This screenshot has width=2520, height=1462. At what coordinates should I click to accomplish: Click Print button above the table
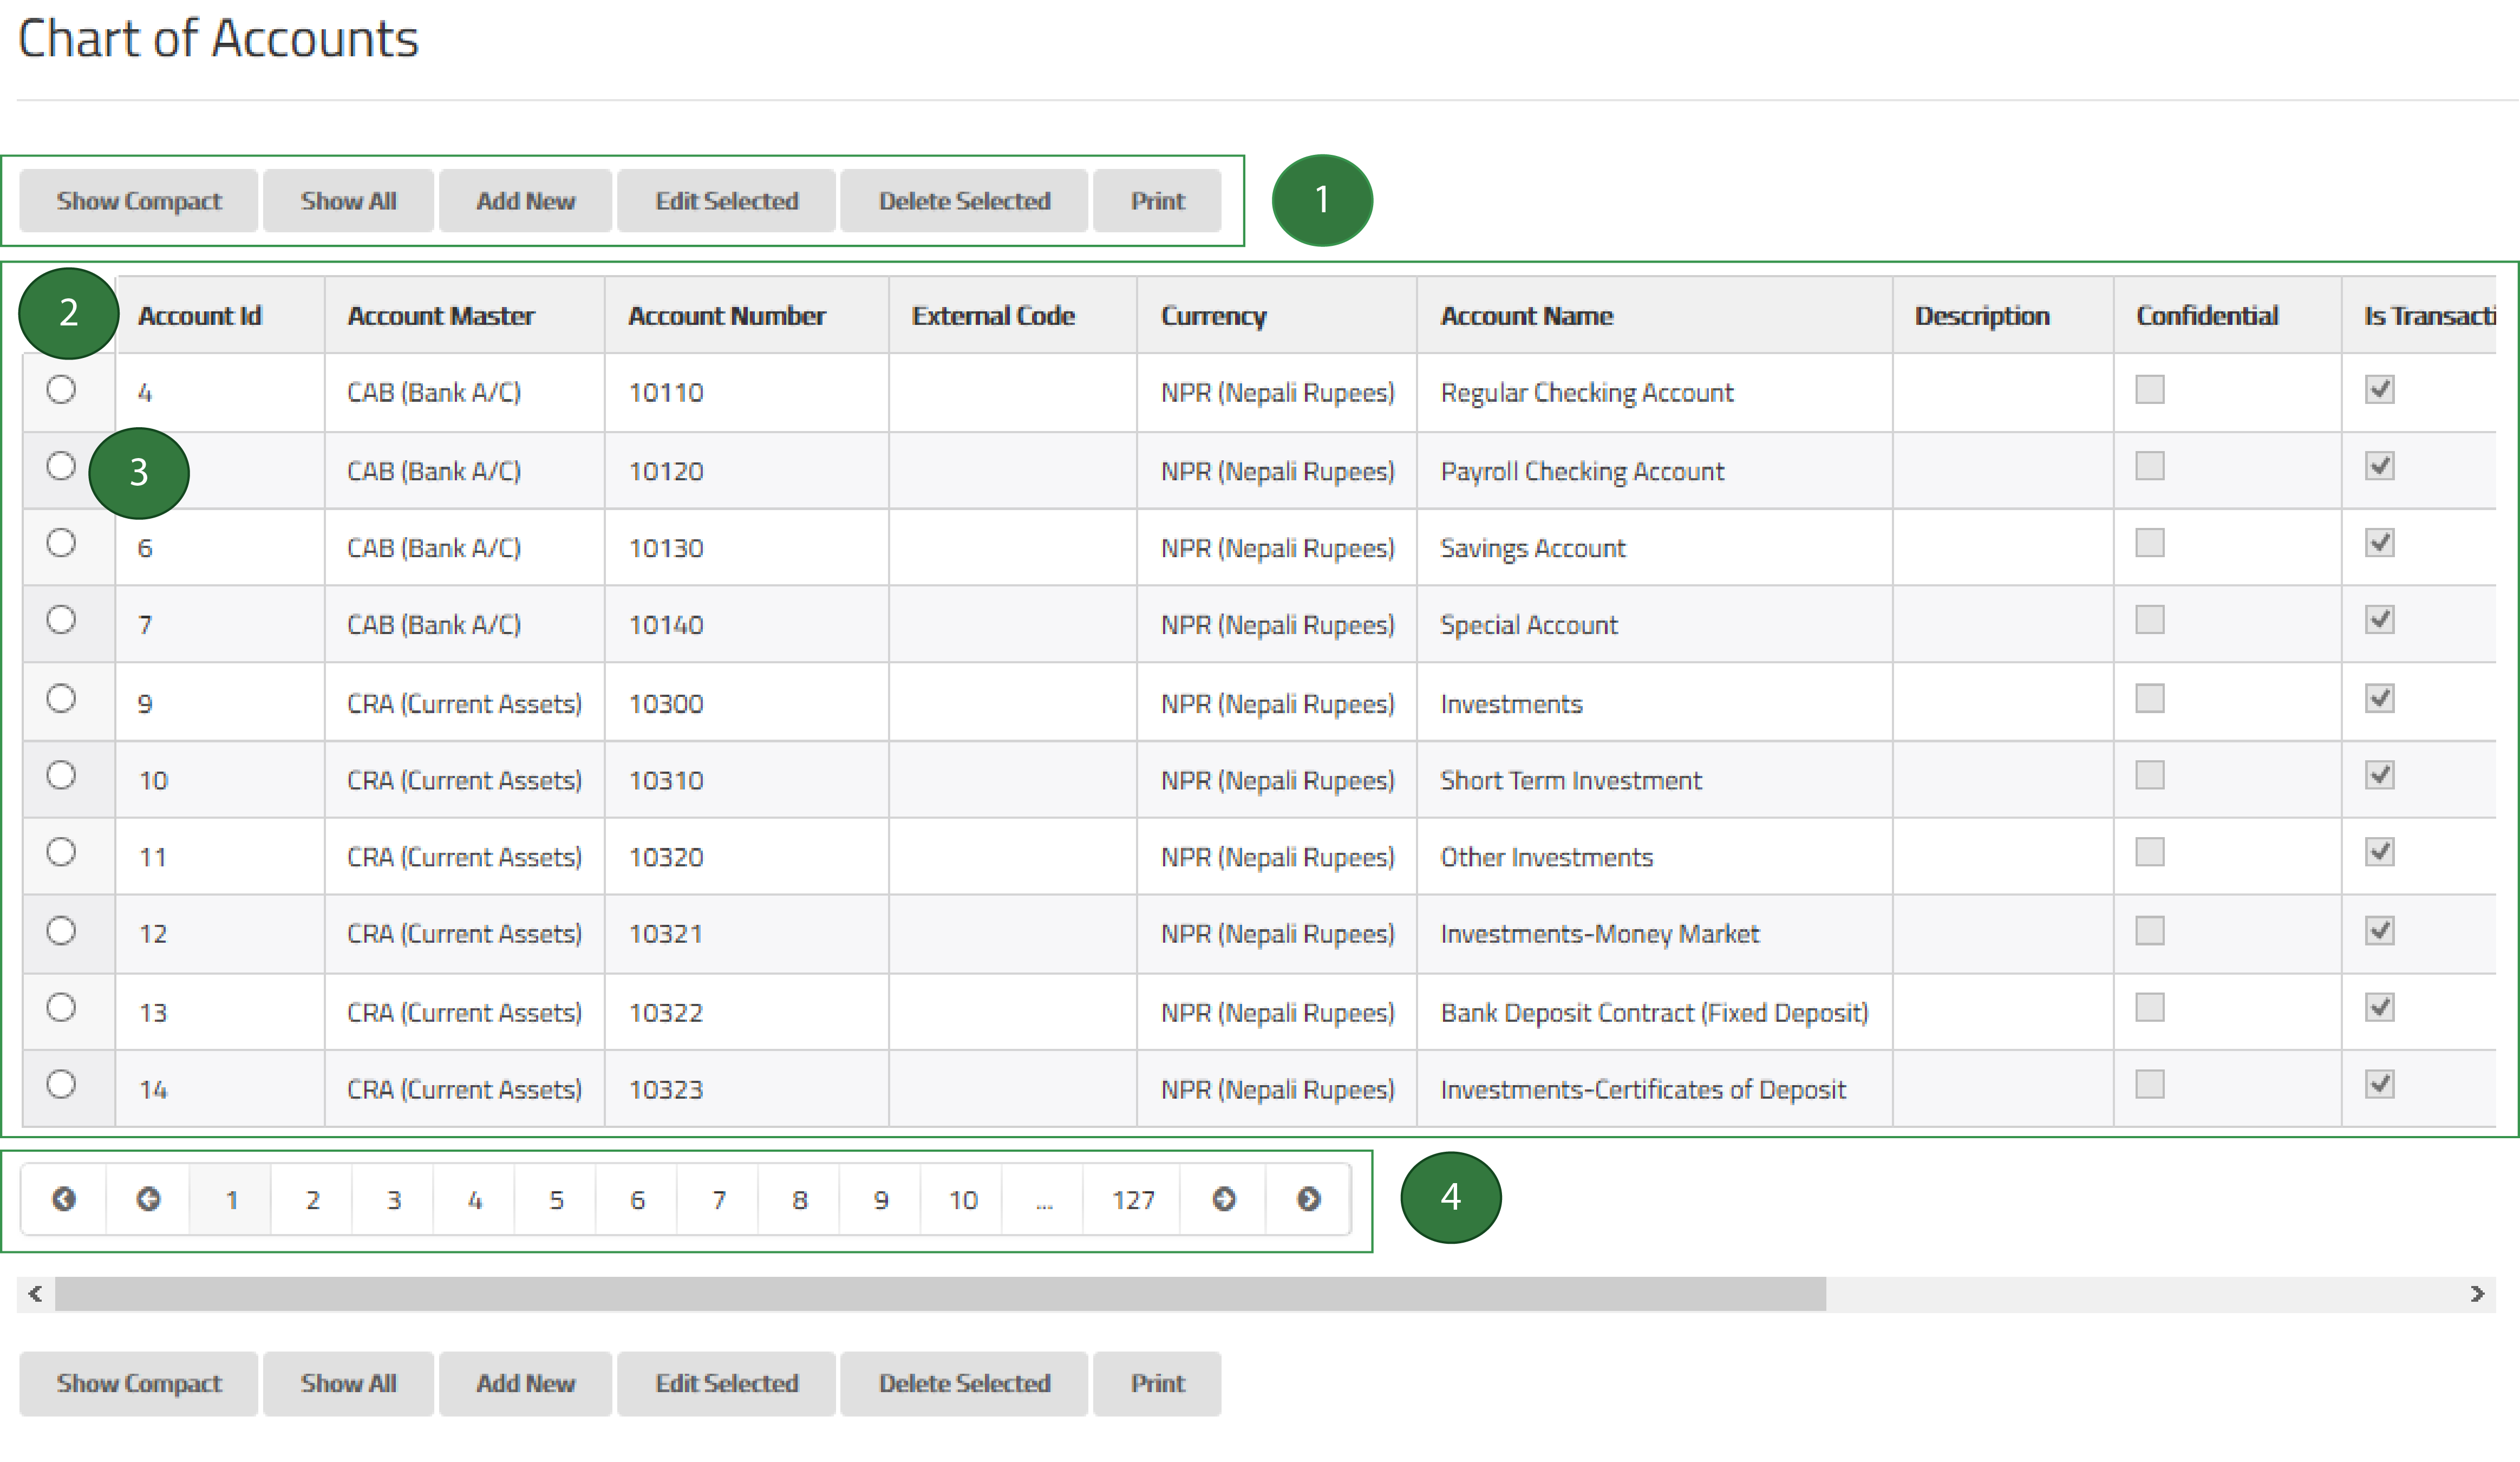1157,201
